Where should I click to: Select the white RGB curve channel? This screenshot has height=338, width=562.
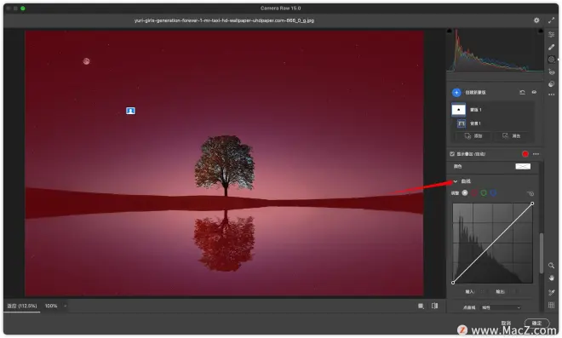[465, 192]
